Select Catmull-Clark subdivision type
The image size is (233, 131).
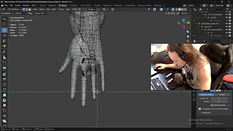(206, 95)
